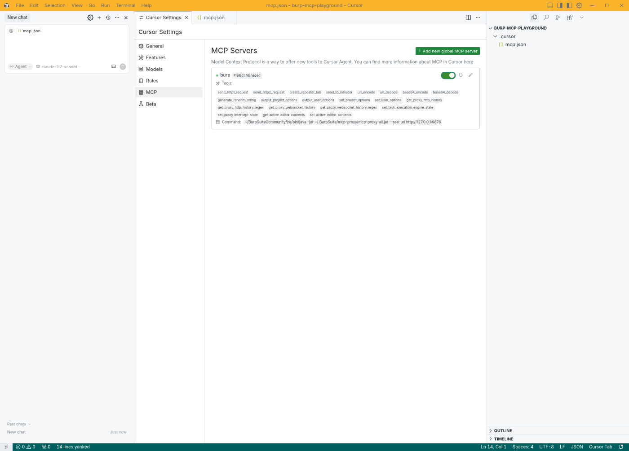Show errors and warnings in status bar

pyautogui.click(x=26, y=447)
